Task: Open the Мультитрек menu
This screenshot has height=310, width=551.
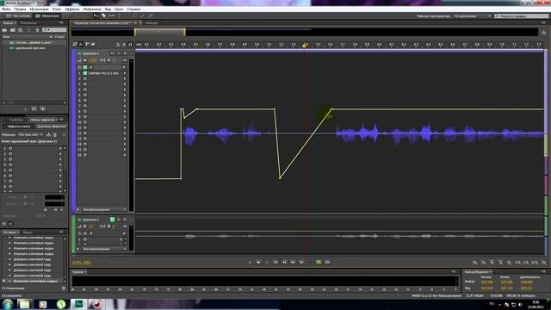Action: pos(39,9)
